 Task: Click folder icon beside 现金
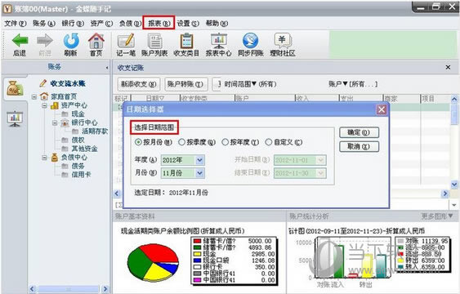coord(65,114)
